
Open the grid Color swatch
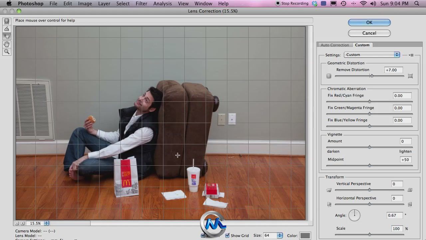305,236
